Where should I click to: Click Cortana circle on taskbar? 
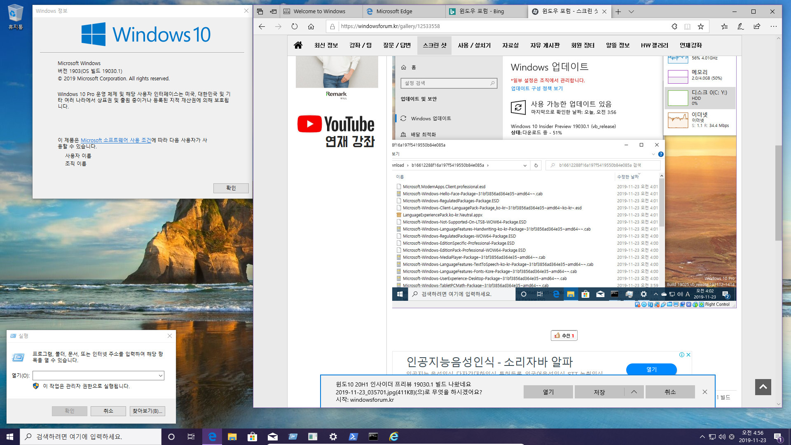click(171, 437)
